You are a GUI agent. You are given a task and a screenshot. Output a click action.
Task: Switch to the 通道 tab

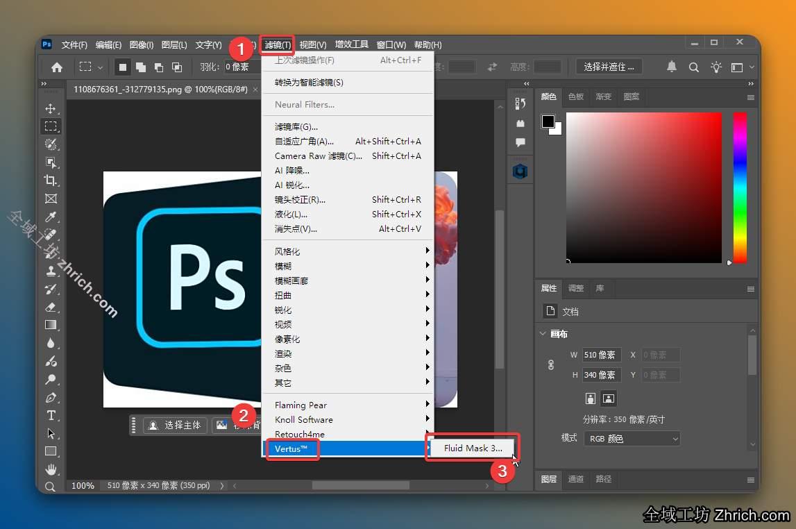click(x=576, y=479)
